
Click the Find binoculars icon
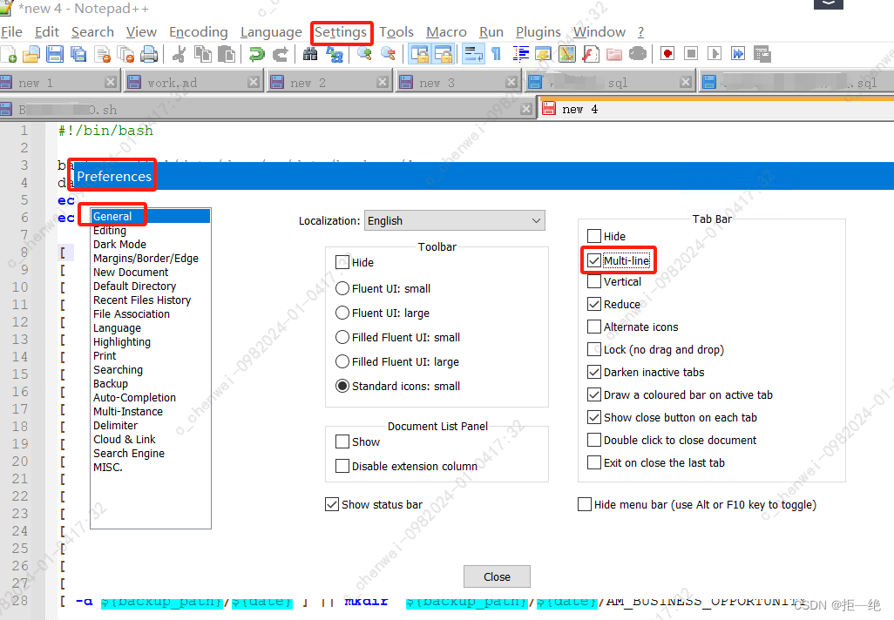pyautogui.click(x=310, y=55)
